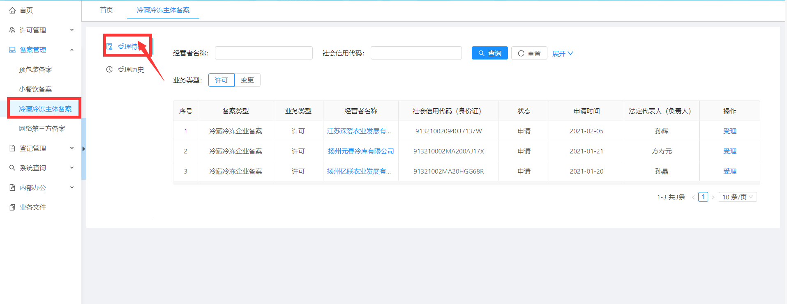This screenshot has width=787, height=304.
Task: Collapse the 备案管理 menu chevron
Action: coord(72,50)
